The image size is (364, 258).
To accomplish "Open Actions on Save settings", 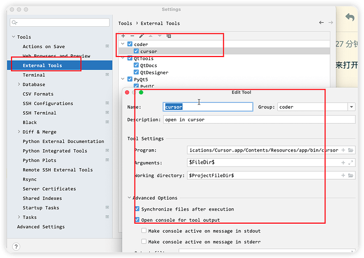I will click(x=44, y=46).
